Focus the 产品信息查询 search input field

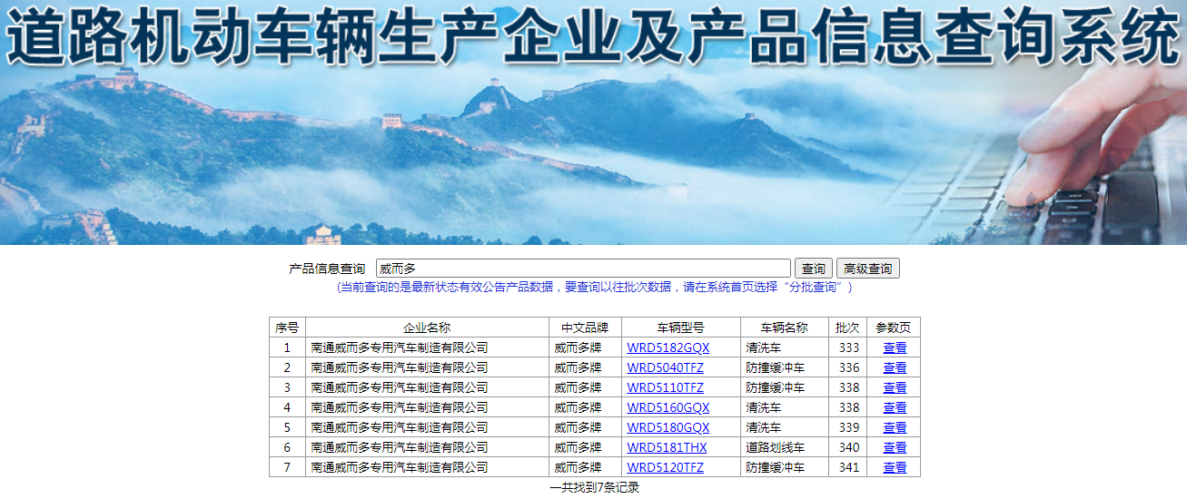[x=583, y=269]
